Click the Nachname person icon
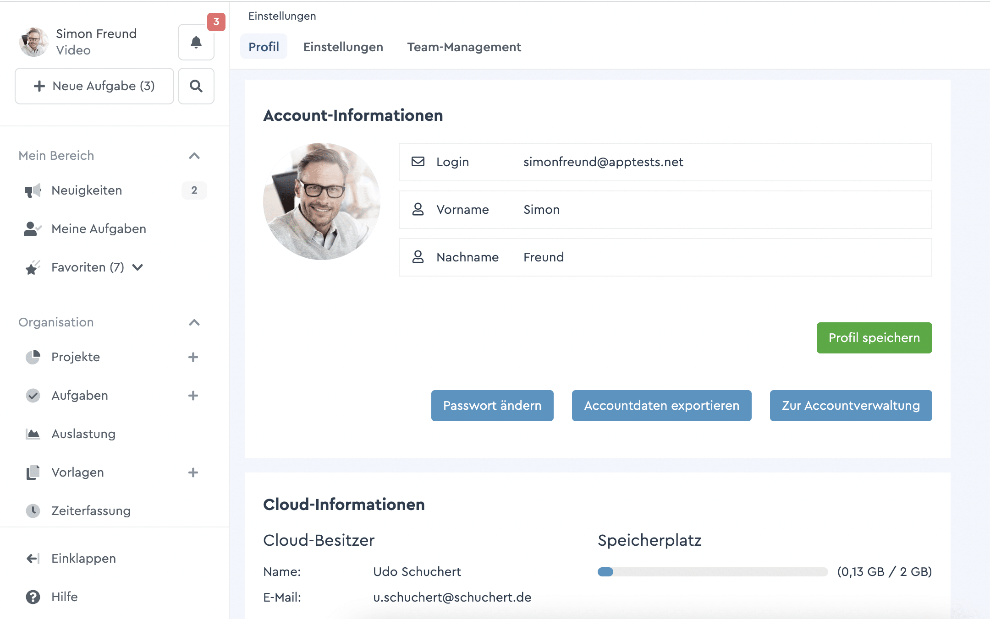This screenshot has width=990, height=619. (418, 257)
